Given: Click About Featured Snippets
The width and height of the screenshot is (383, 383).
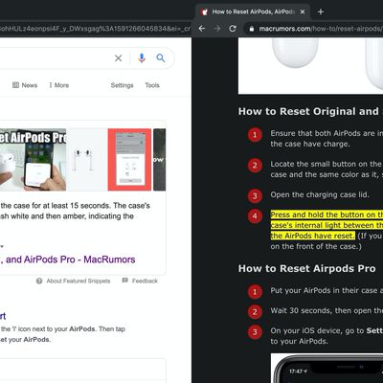Looking at the screenshot, I should click(79, 281).
